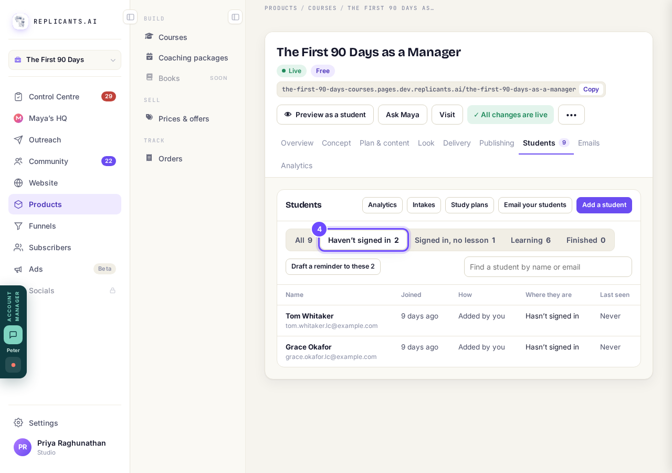Open Settings gear icon
This screenshot has width=672, height=473.
[x=18, y=423]
